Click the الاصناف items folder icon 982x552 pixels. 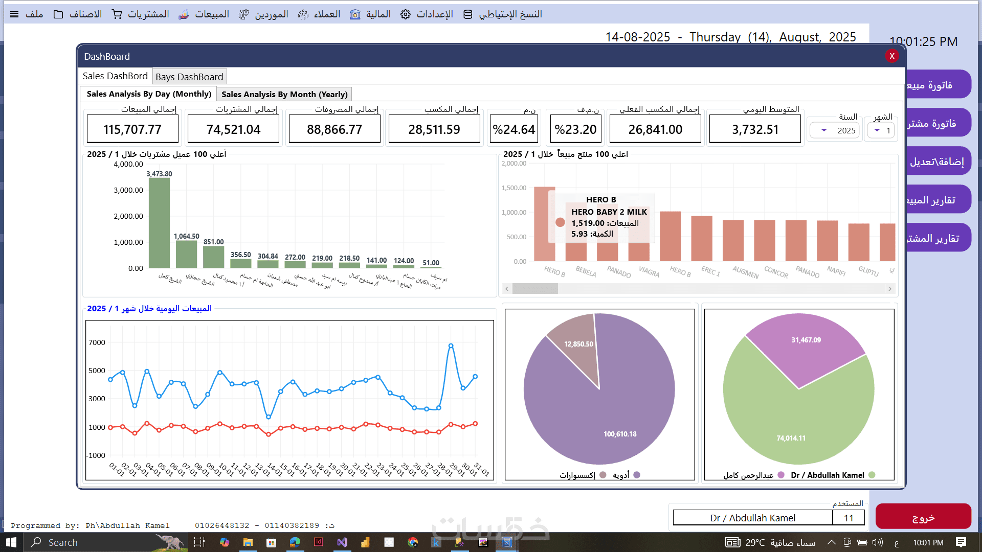coord(58,14)
